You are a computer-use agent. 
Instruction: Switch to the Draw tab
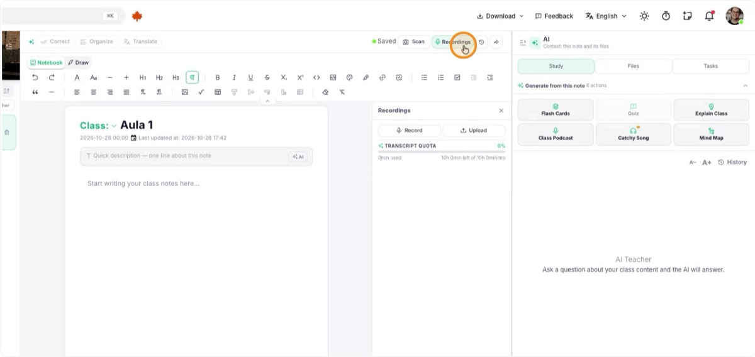point(79,63)
